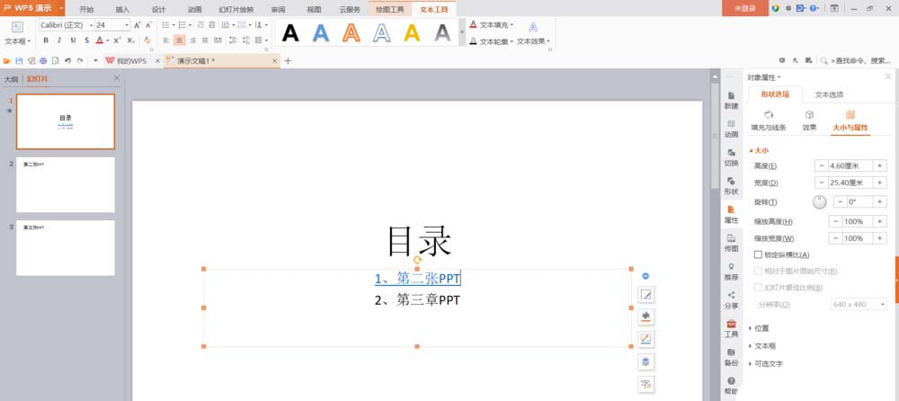899x401 pixels.
Task: Apply text shadow (S button)
Action: tap(86, 40)
